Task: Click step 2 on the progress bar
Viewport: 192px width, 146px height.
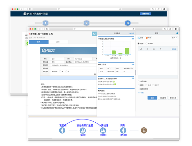Action: tap(87, 23)
